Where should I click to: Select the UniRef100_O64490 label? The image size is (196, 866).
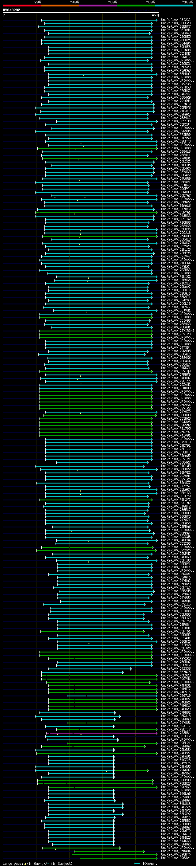click(x=176, y=43)
